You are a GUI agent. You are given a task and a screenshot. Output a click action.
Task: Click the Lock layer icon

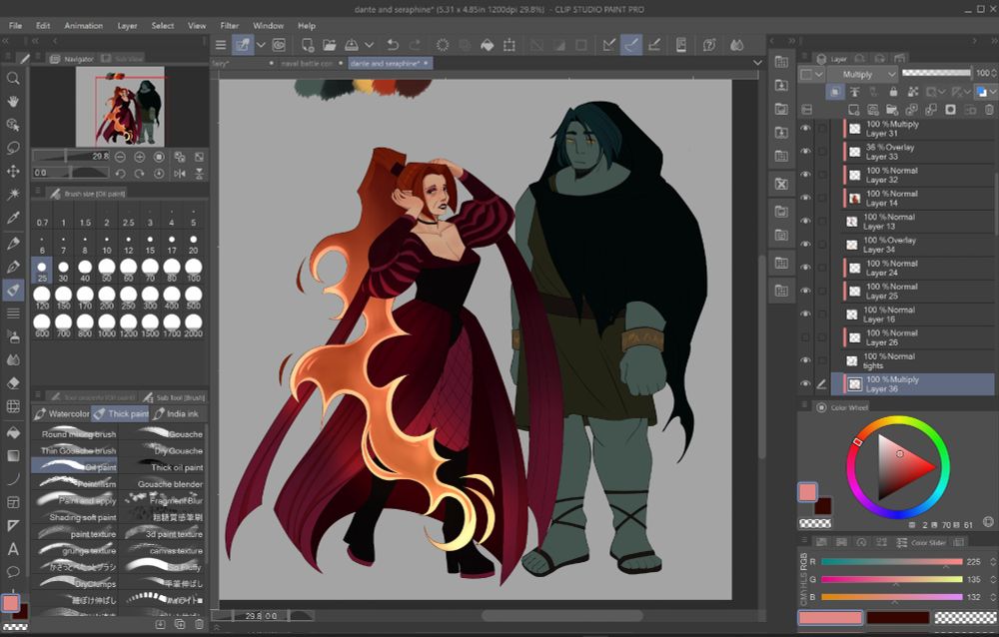click(895, 92)
